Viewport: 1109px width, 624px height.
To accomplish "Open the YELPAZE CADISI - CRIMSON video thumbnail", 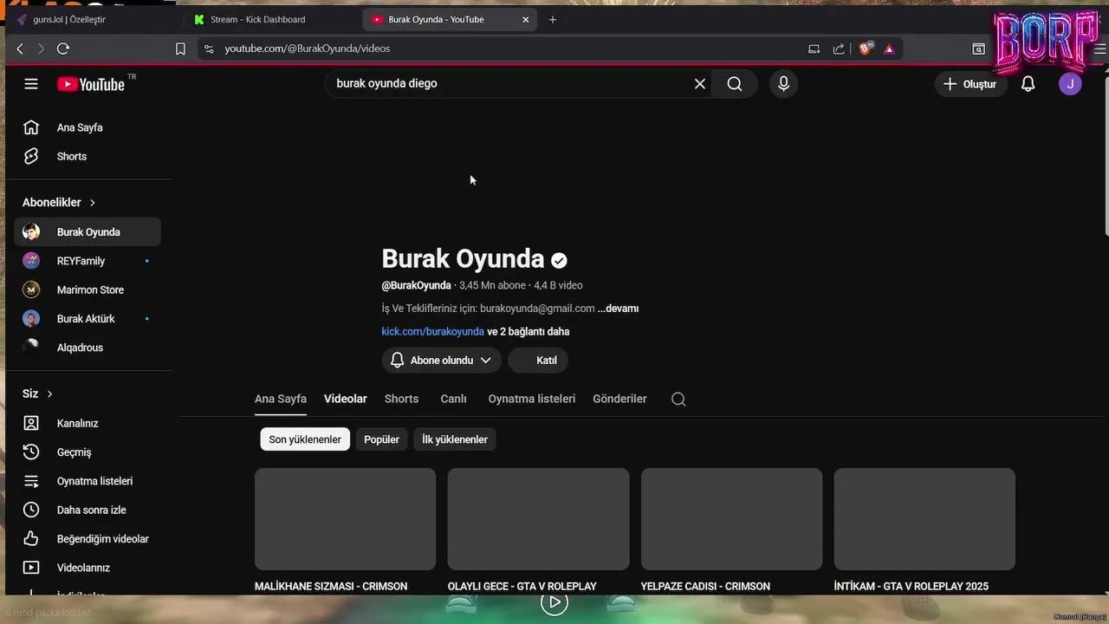I will 731,519.
